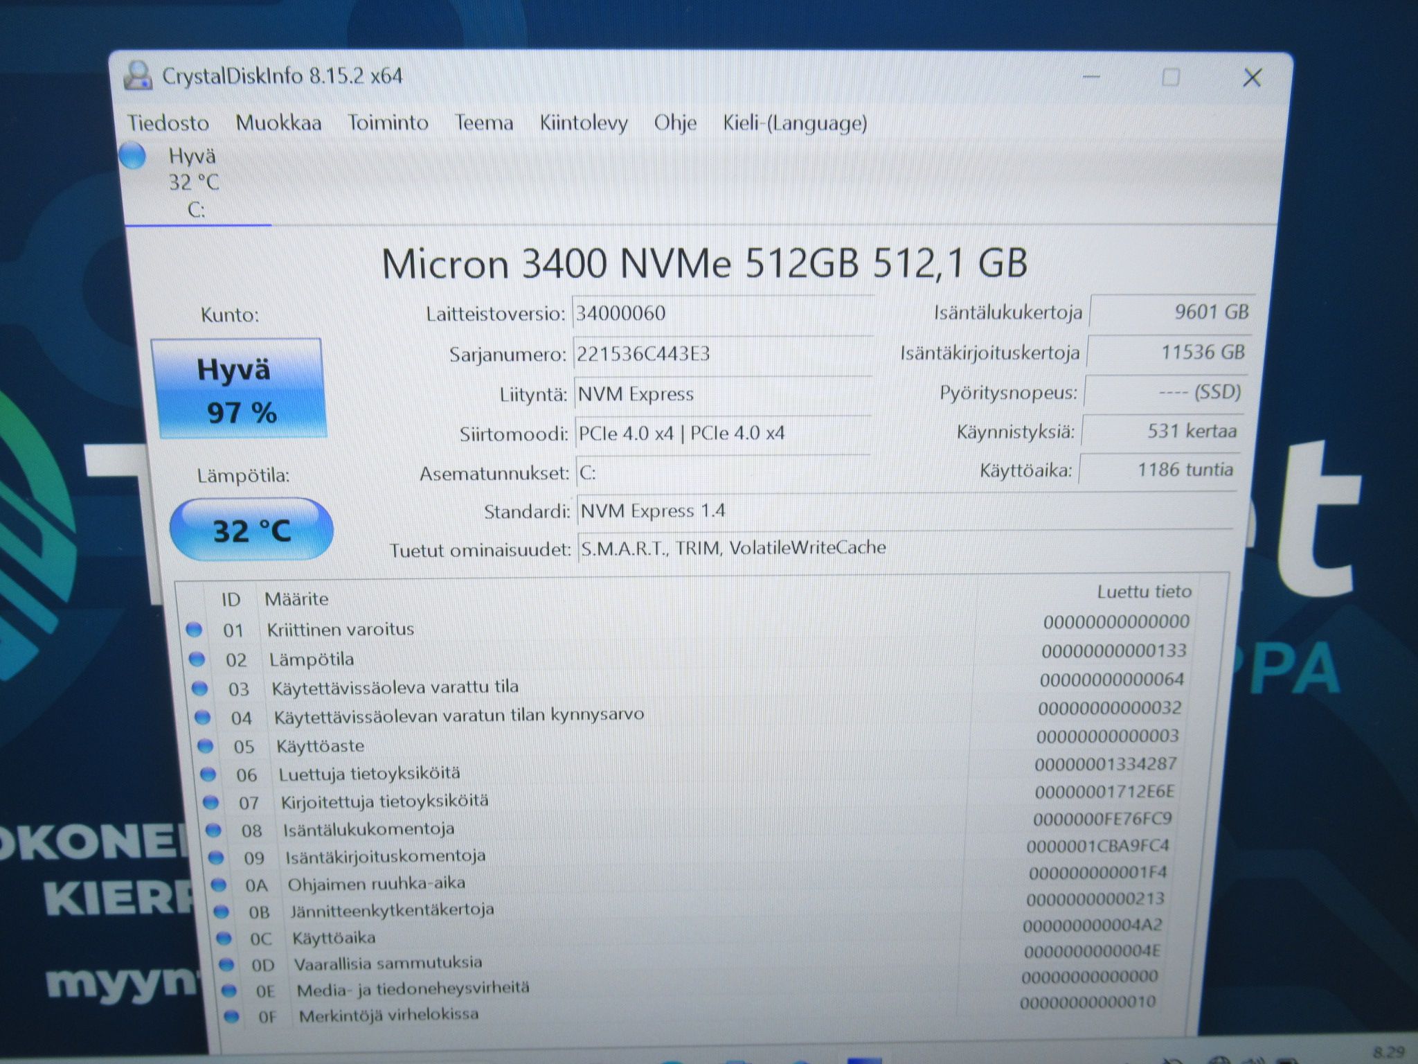Click status dot for Luettuja tietoyksiköitä row

pyautogui.click(x=208, y=774)
